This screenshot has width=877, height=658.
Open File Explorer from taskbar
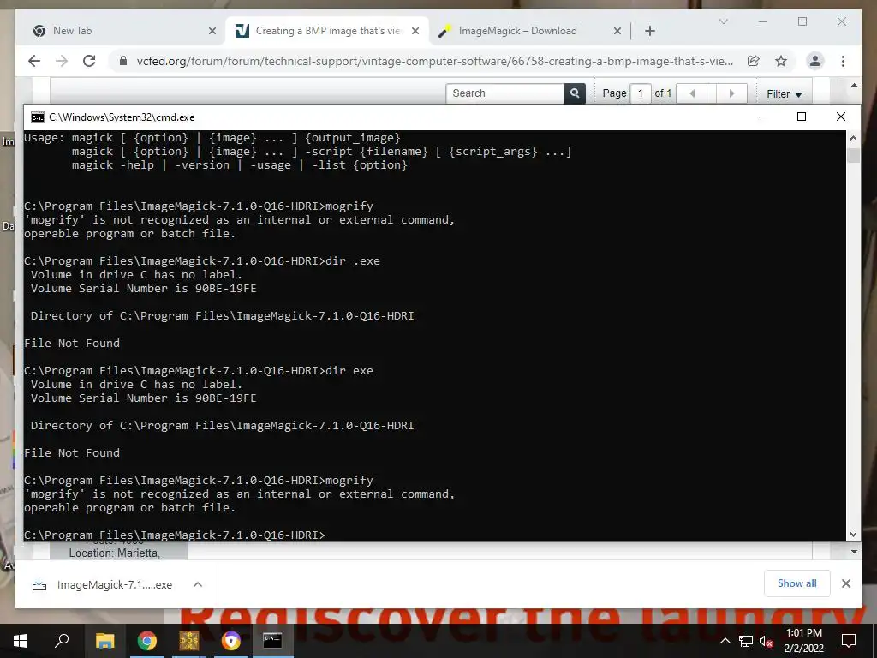click(x=105, y=641)
